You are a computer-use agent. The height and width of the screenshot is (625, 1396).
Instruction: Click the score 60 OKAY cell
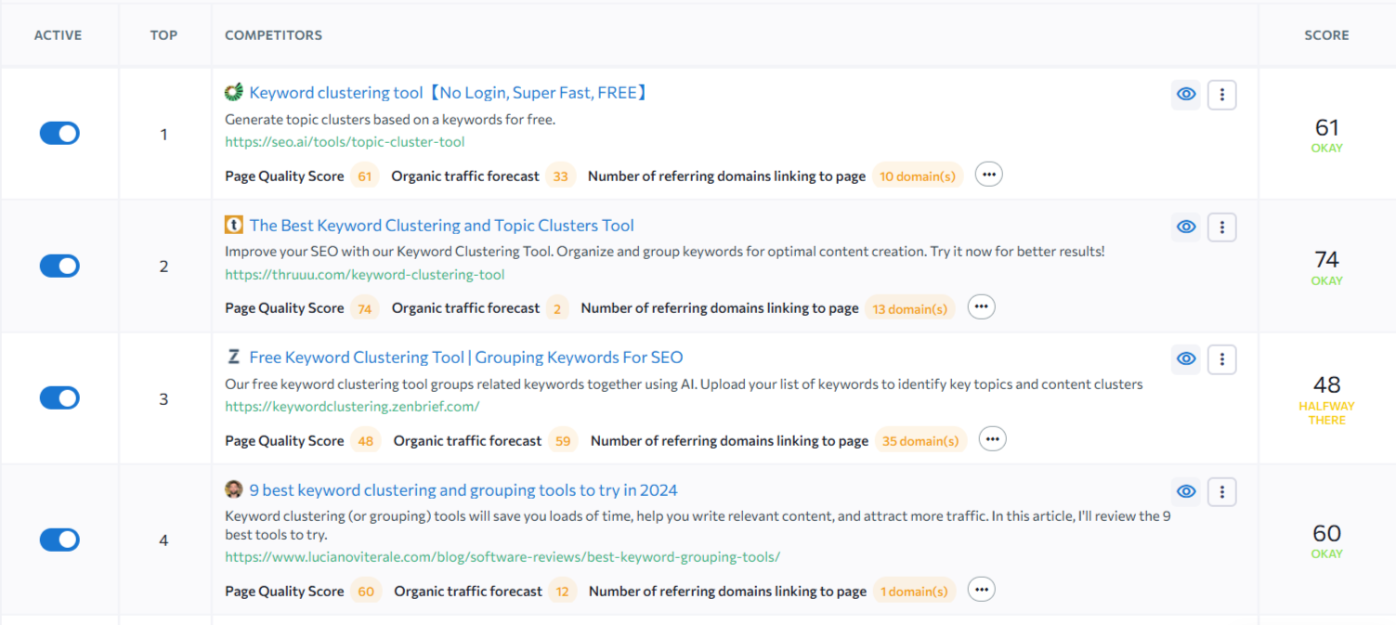click(x=1326, y=540)
